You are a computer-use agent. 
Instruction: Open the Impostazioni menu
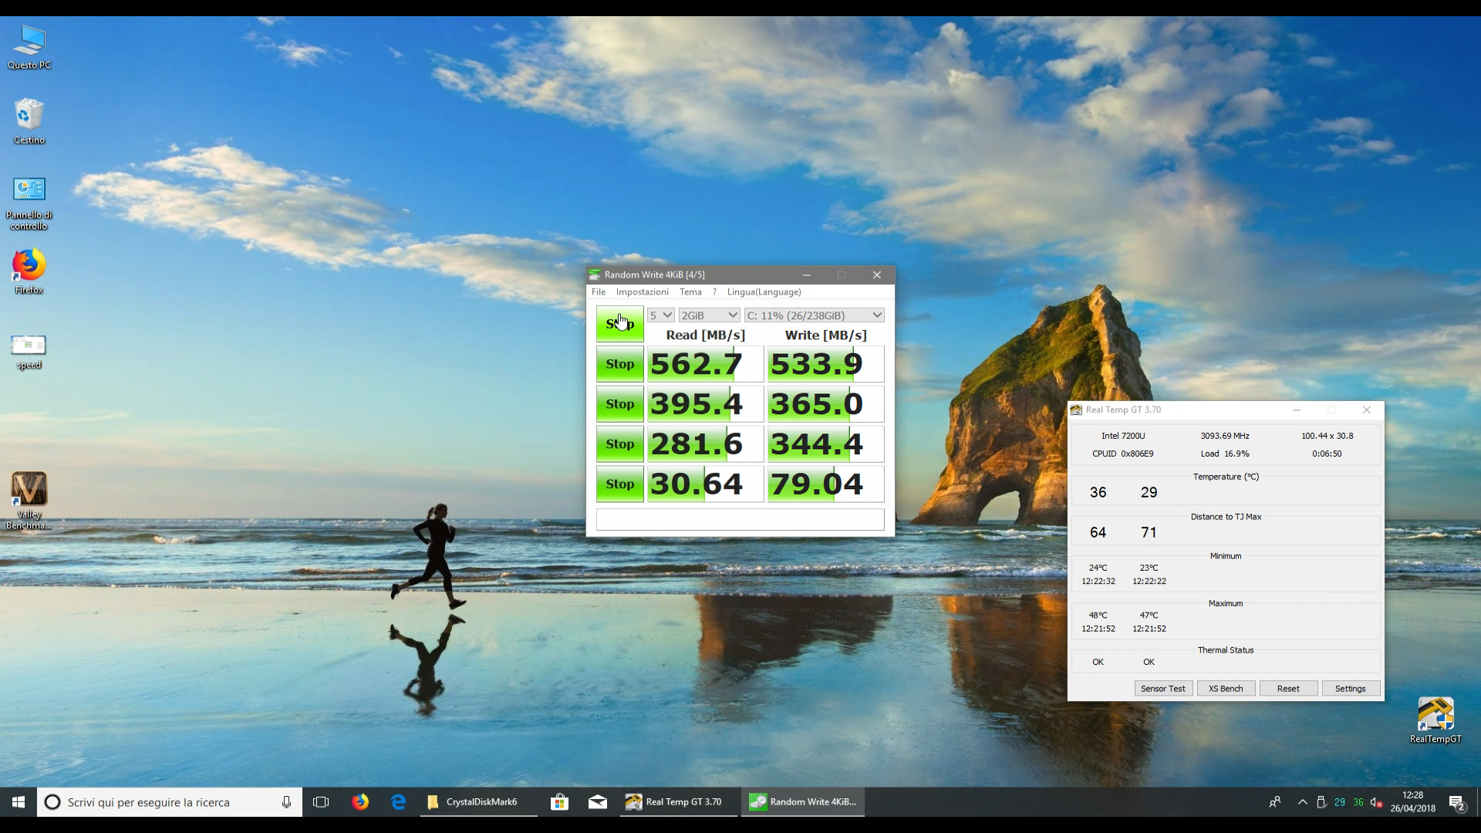point(642,292)
